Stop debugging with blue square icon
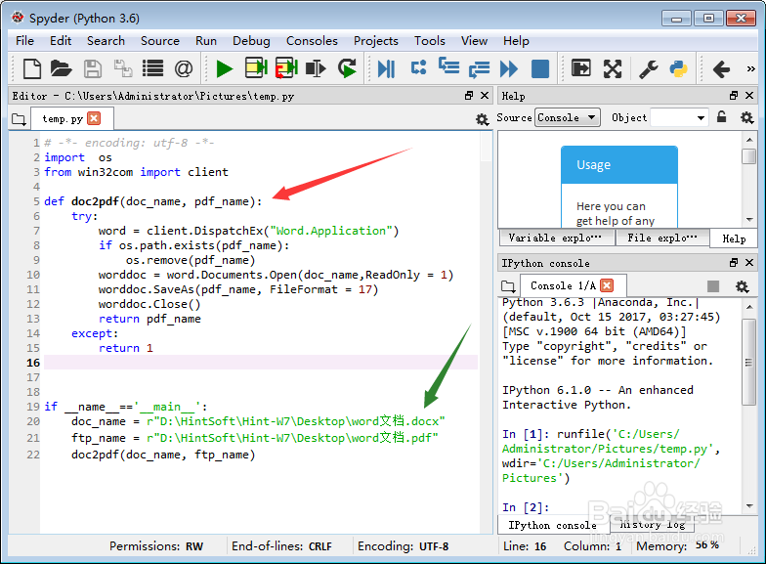Image resolution: width=766 pixels, height=564 pixels. (x=539, y=68)
